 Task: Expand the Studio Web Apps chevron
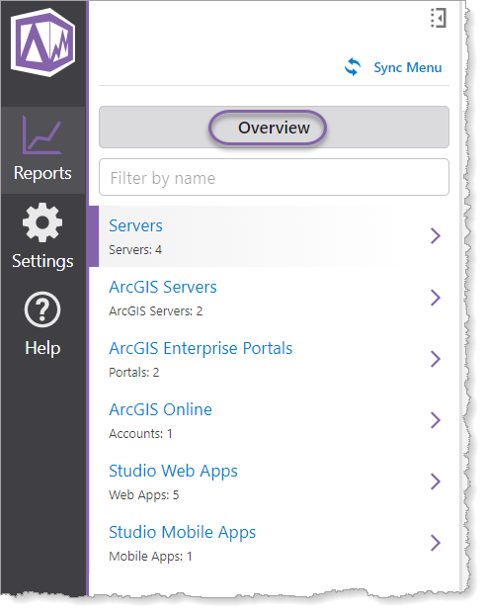tap(436, 482)
